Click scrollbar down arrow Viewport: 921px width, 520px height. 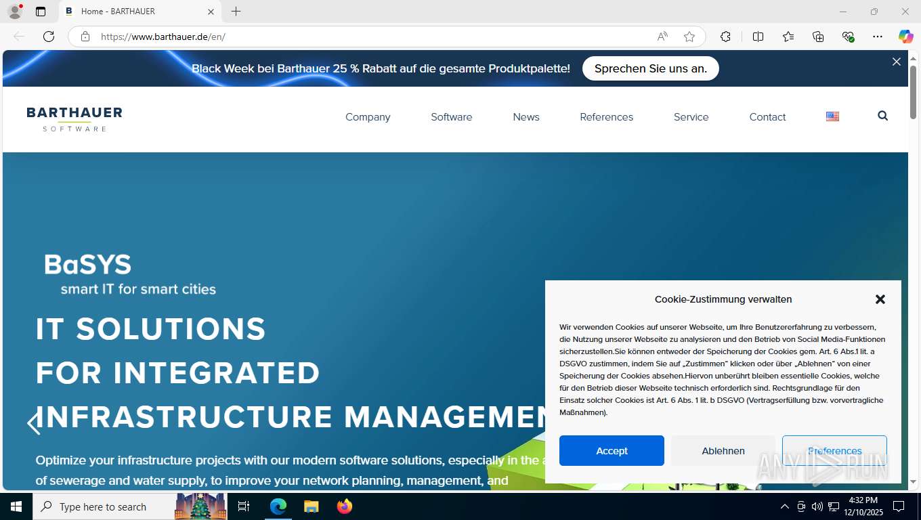(913, 482)
